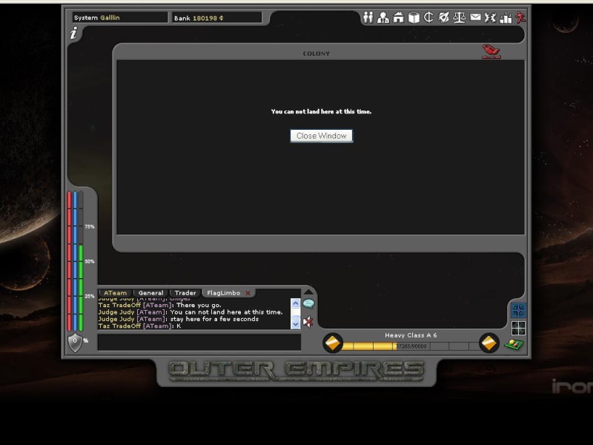This screenshot has height=445, width=593.
Task: Click the chat message input field
Action: tap(199, 343)
